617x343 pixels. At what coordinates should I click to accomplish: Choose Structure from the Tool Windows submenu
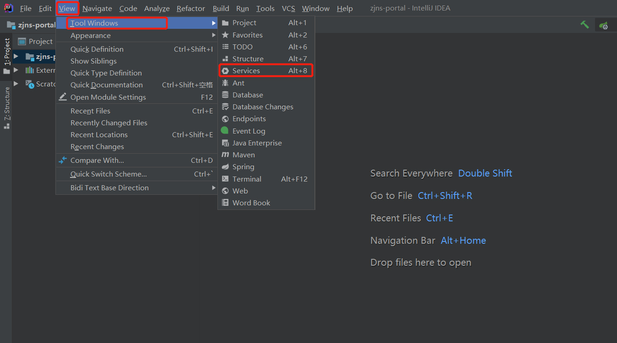point(266,59)
